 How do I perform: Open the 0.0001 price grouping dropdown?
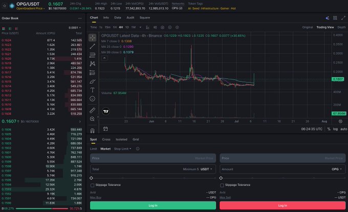(75, 28)
